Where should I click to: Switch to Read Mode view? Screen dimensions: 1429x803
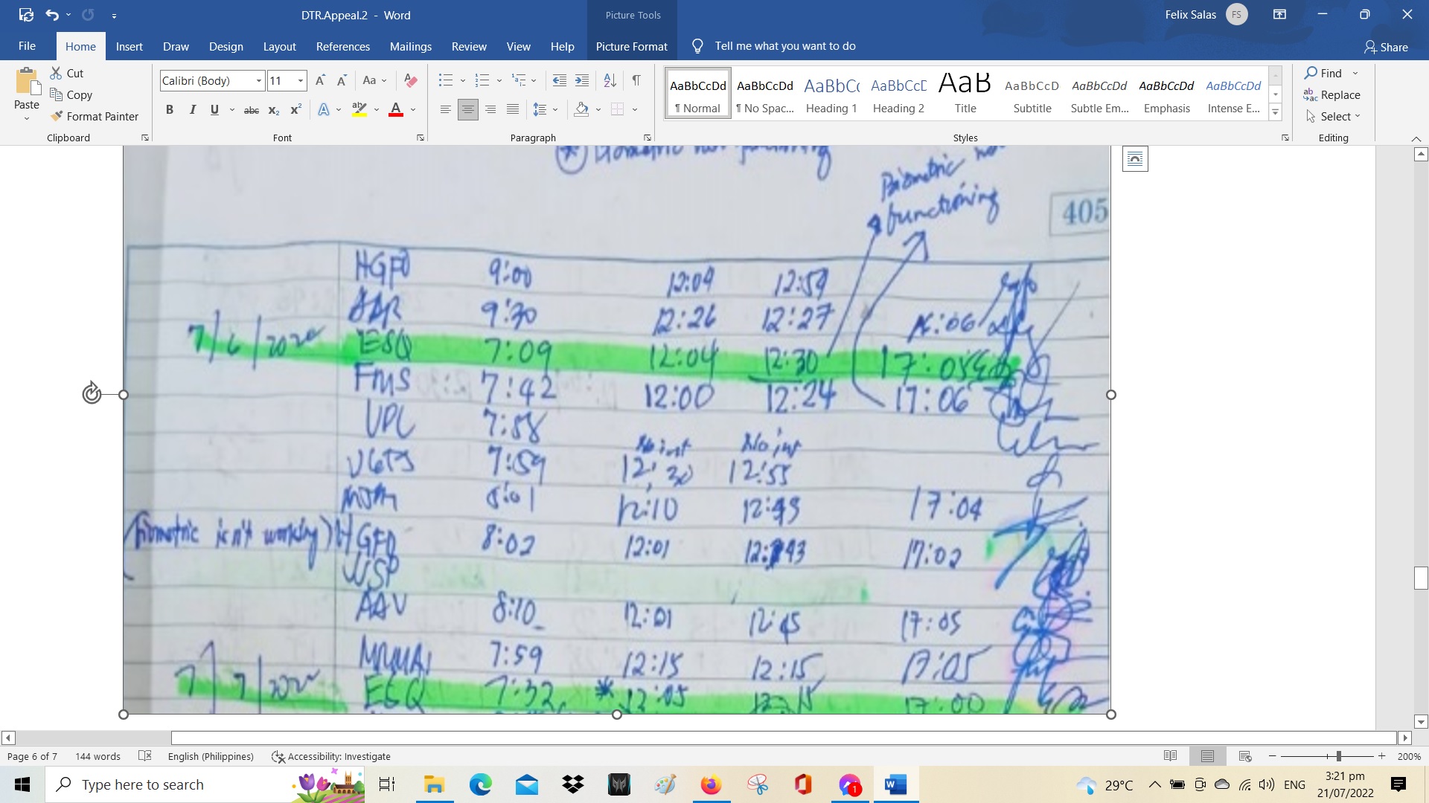(1170, 756)
